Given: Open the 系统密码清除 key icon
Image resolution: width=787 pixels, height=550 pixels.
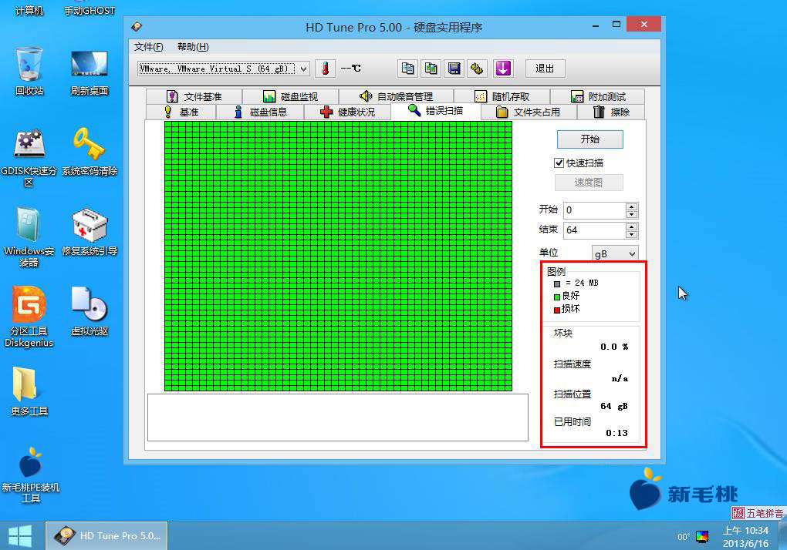Looking at the screenshot, I should pos(90,151).
